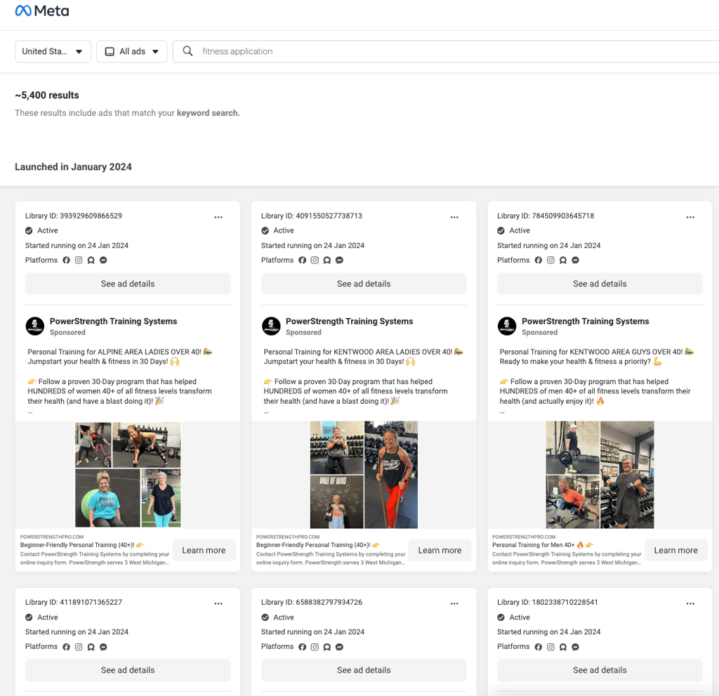Image resolution: width=719 pixels, height=696 pixels.
Task: Open PowerStrength Training Systems page in Kentwood Guys ad
Action: (586, 321)
